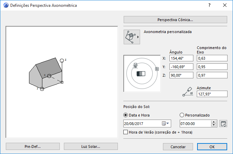233x154 pixels.
Task: Increase the time with the stepper up arrow
Action: [x=214, y=122]
